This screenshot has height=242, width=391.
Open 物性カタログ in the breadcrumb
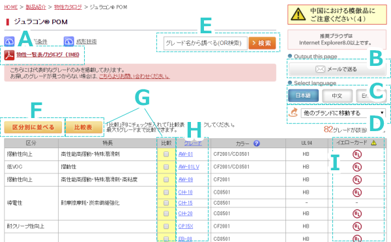tap(68, 7)
